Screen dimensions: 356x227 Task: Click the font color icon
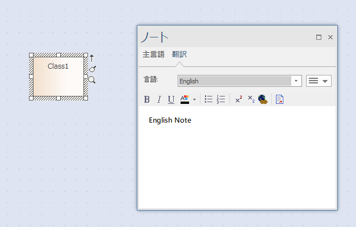(x=185, y=99)
